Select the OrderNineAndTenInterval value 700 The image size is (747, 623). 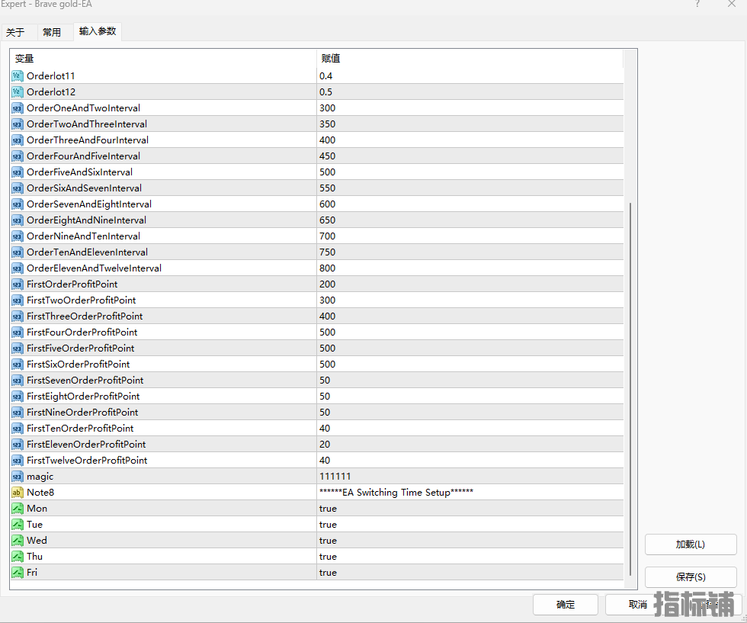(327, 236)
